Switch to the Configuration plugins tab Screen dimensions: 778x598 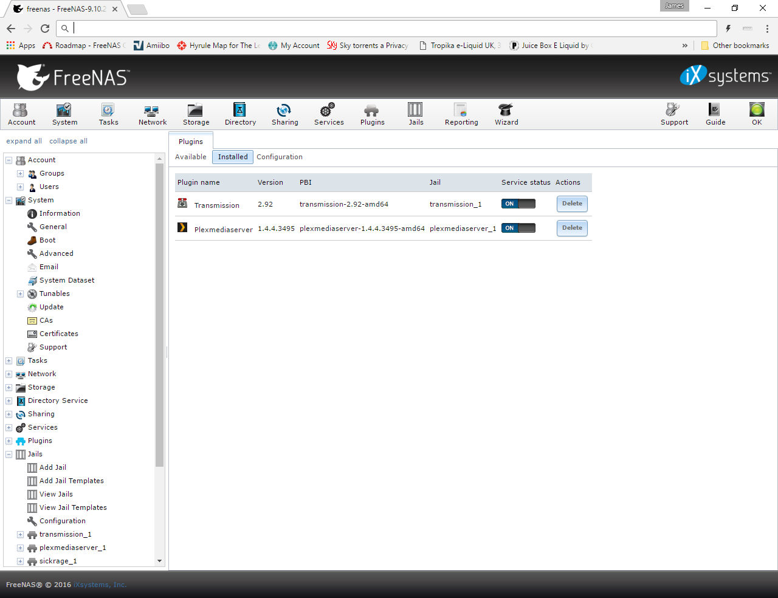pos(279,157)
